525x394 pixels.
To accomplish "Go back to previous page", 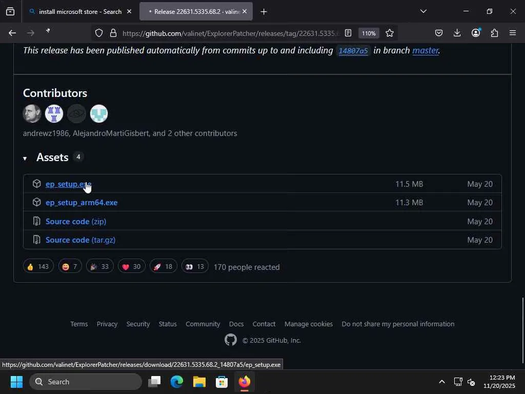I will click(x=12, y=33).
